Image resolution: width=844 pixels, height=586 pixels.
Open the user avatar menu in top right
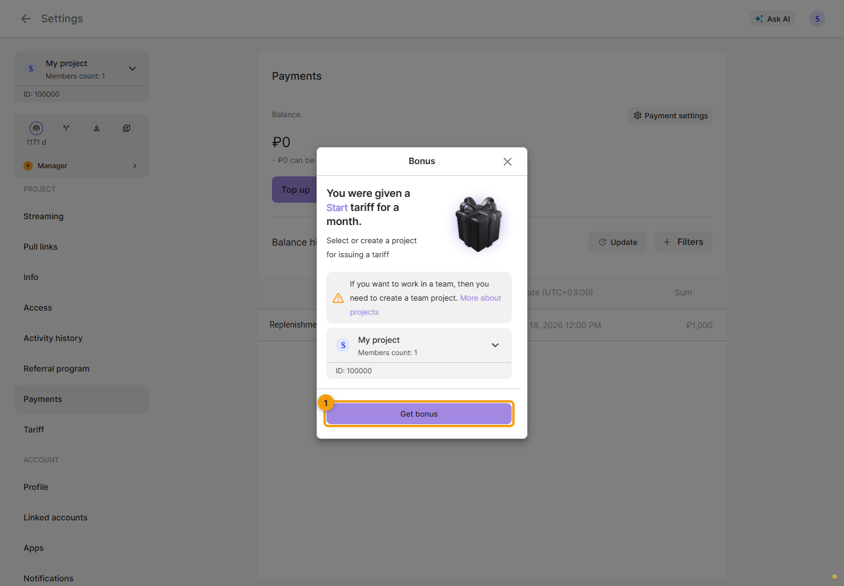pyautogui.click(x=817, y=19)
